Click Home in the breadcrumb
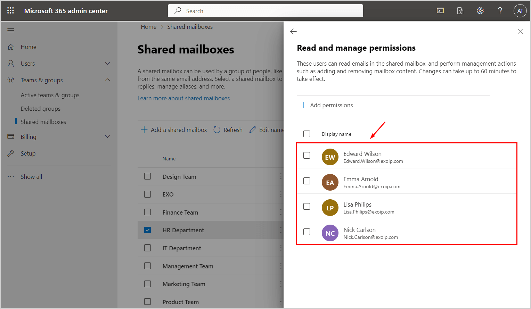 149,27
